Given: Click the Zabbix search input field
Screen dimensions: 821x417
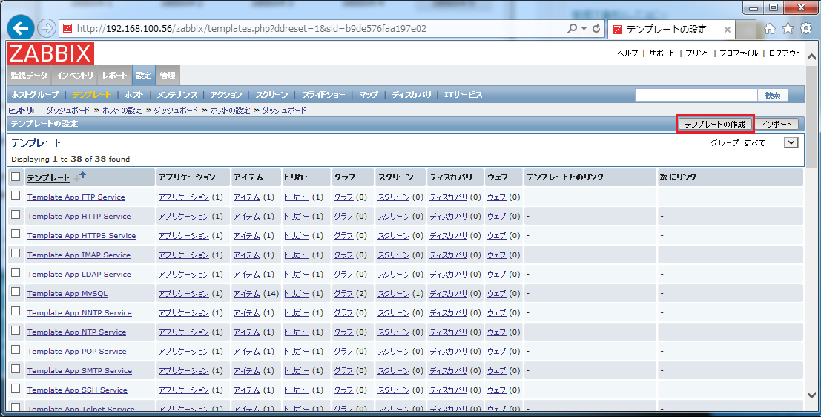Looking at the screenshot, I should click(x=696, y=95).
